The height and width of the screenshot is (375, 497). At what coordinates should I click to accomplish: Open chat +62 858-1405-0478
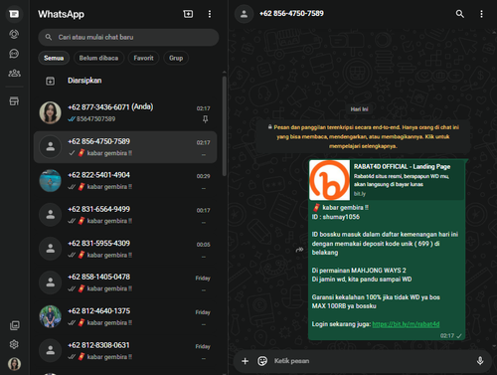(x=125, y=282)
